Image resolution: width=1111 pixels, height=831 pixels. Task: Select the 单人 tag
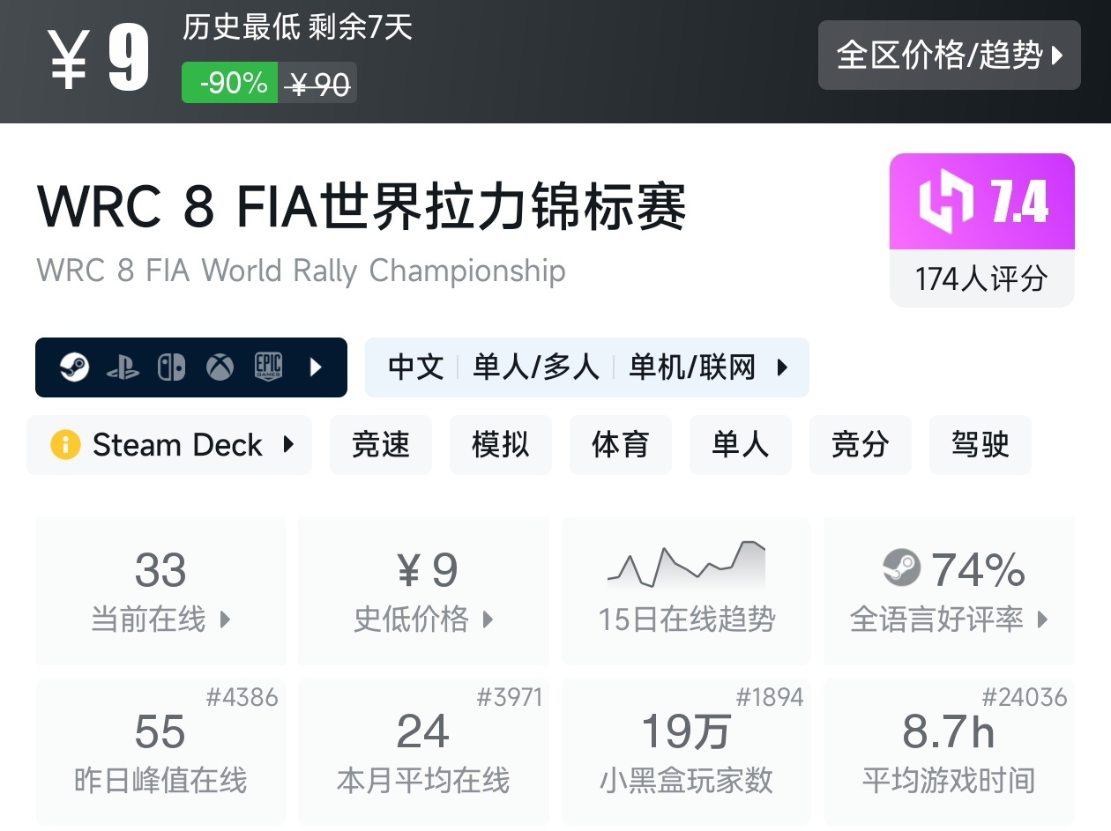(x=741, y=445)
